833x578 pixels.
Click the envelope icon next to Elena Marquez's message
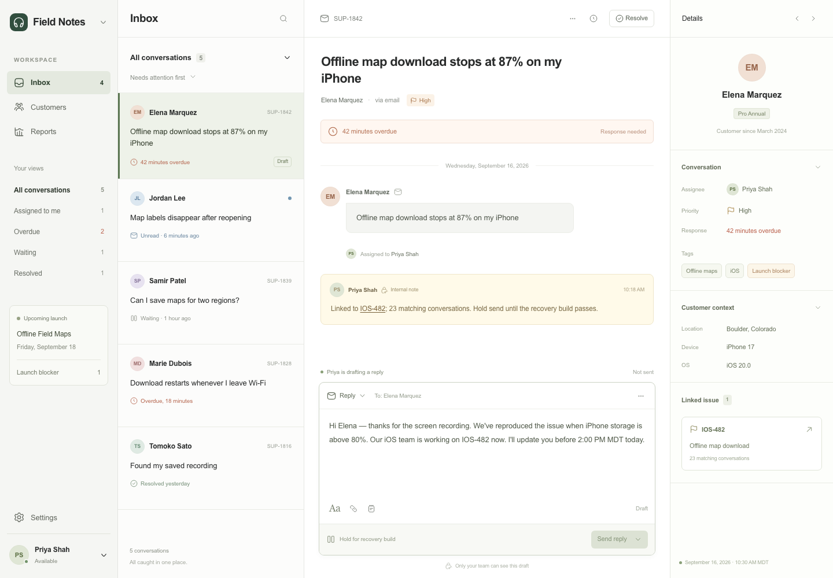tap(398, 192)
